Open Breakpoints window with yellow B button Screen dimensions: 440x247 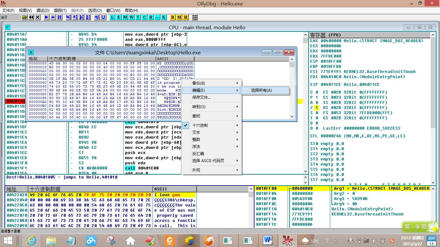coord(173,17)
